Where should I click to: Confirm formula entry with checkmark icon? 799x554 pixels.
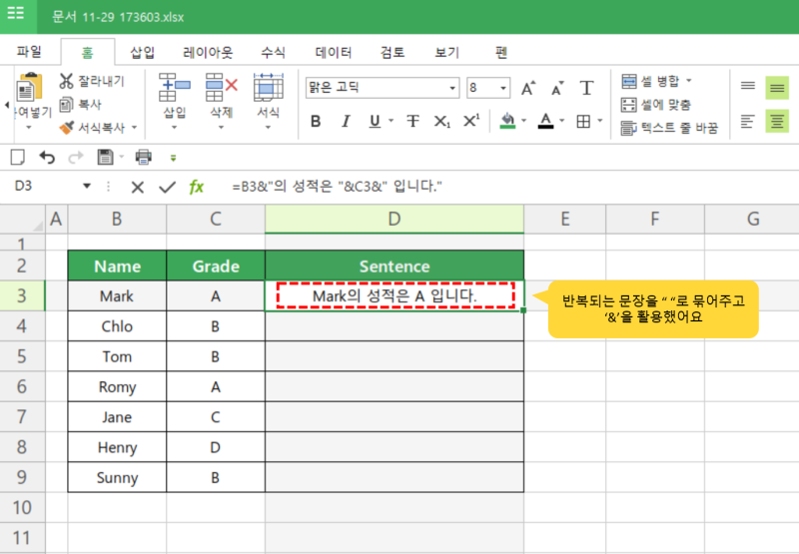pyautogui.click(x=167, y=188)
